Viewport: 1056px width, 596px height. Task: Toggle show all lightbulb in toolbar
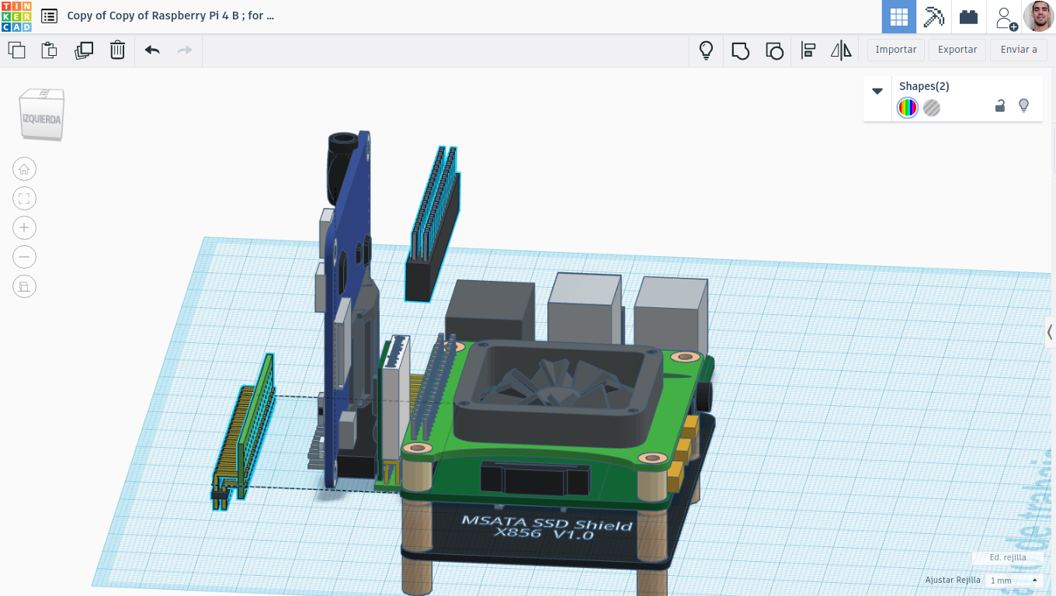(x=706, y=50)
